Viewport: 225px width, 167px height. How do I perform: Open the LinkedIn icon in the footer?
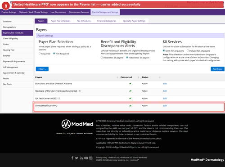[81, 158]
